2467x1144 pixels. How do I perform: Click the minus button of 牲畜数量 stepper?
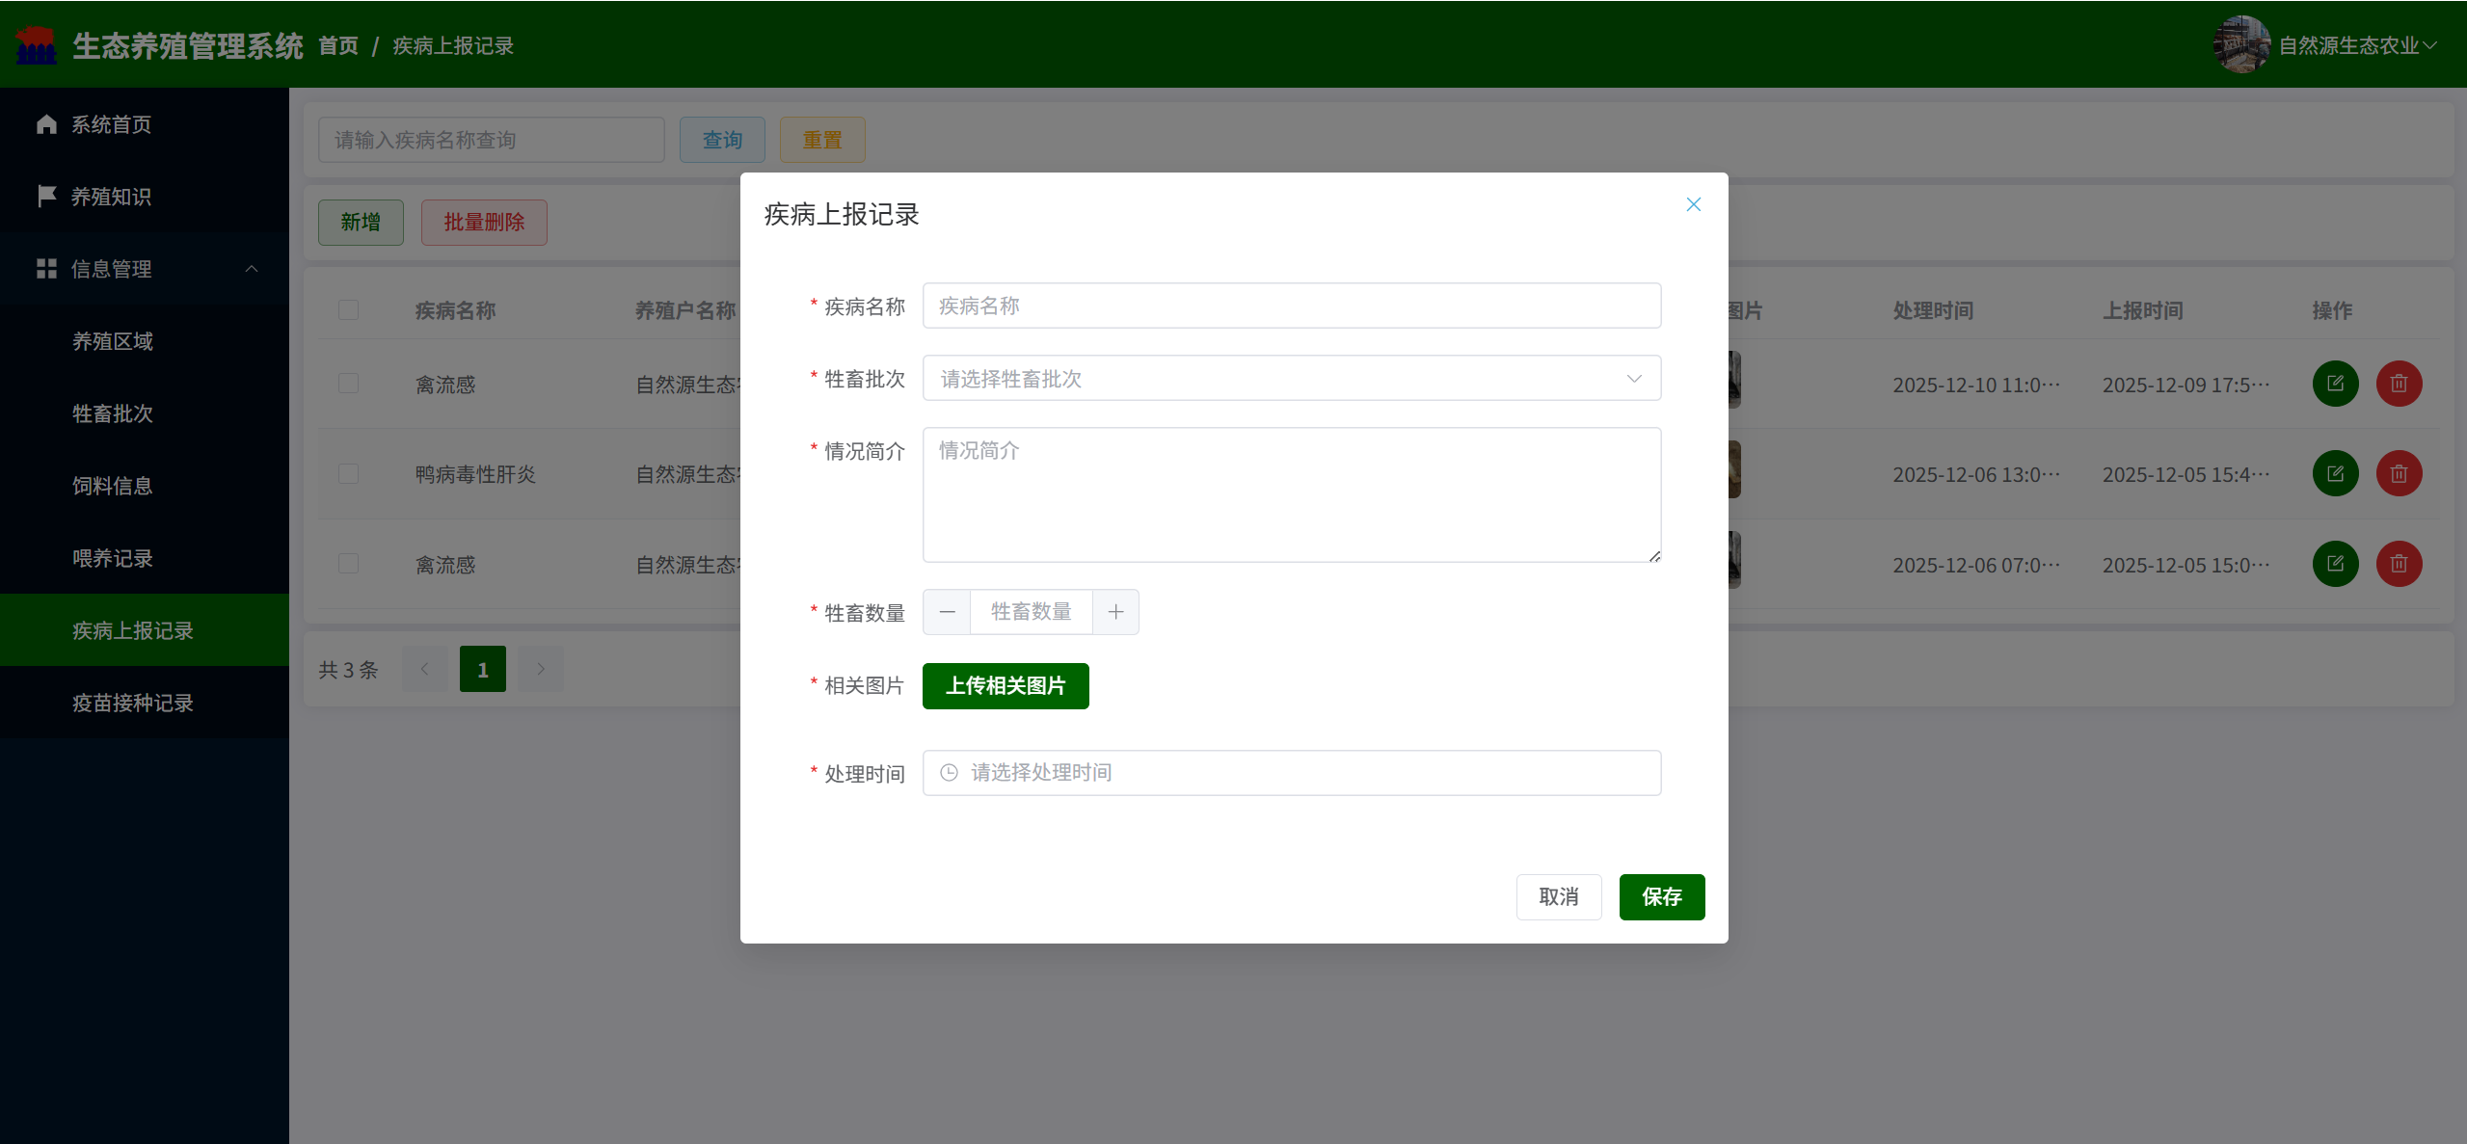coord(947,612)
